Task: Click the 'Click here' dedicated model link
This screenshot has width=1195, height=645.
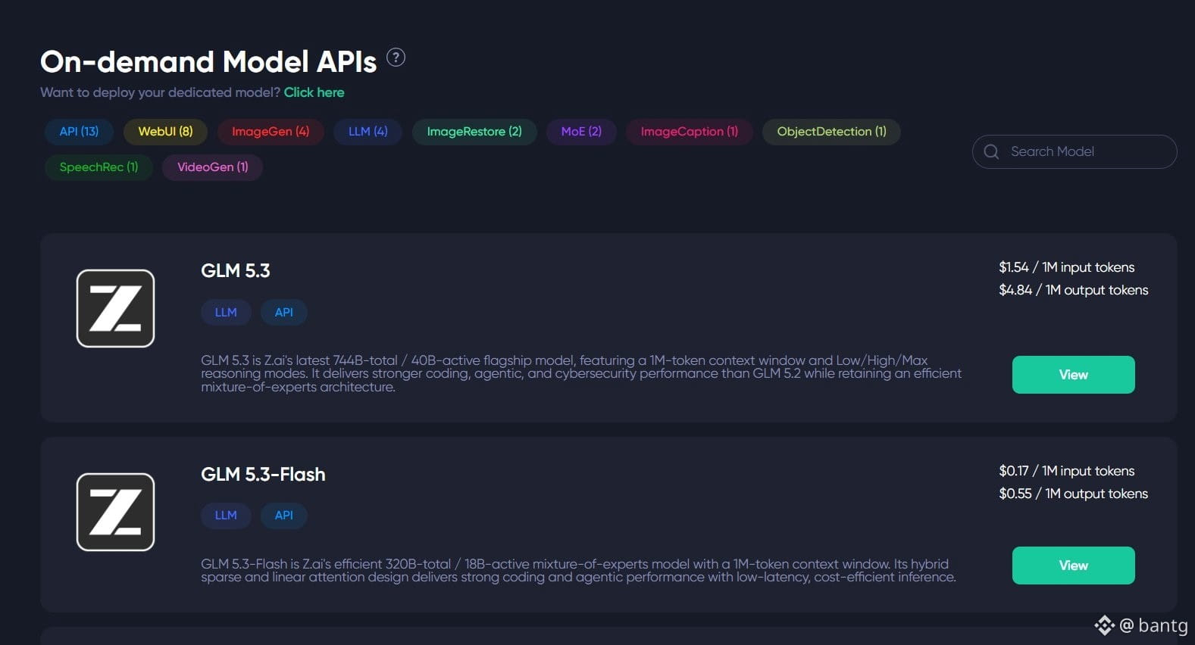Action: click(314, 92)
